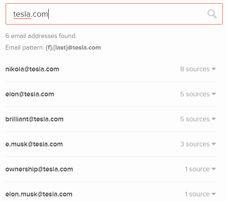Select the brilliant@tesla.com email address
Screen dimensions: 227x201
tap(34, 119)
